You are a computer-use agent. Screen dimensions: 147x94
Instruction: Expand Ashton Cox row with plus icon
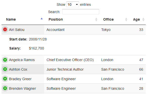(x=5, y=69)
